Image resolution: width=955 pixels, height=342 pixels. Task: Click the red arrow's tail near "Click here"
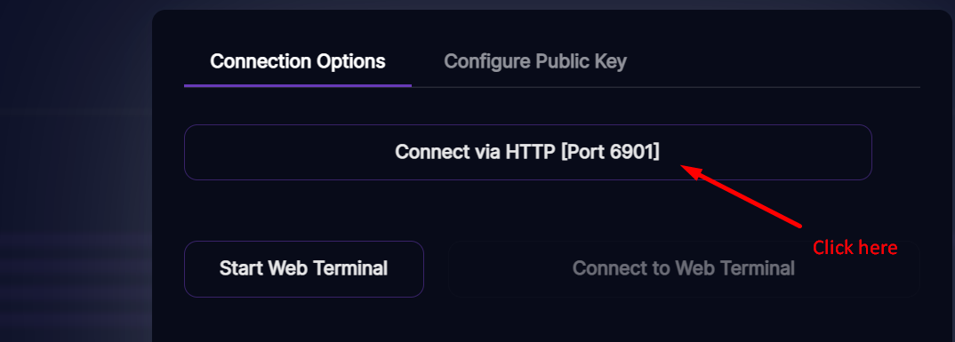799,227
